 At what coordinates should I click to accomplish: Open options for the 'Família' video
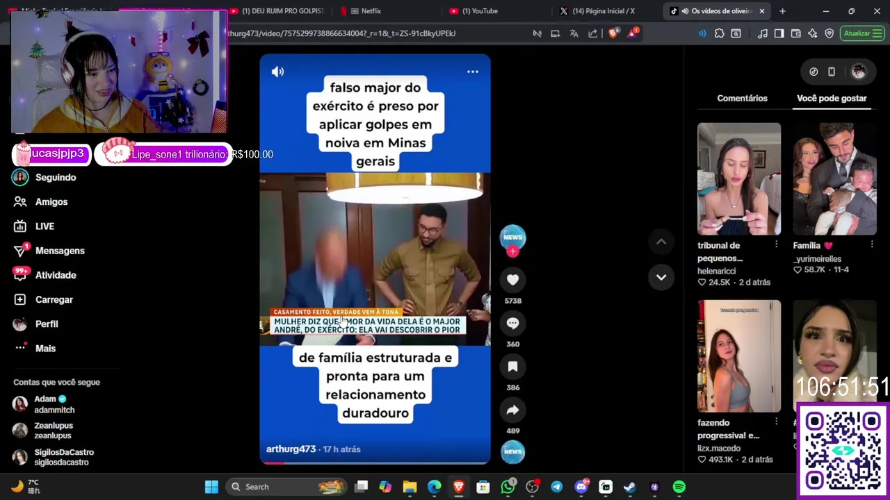(872, 244)
